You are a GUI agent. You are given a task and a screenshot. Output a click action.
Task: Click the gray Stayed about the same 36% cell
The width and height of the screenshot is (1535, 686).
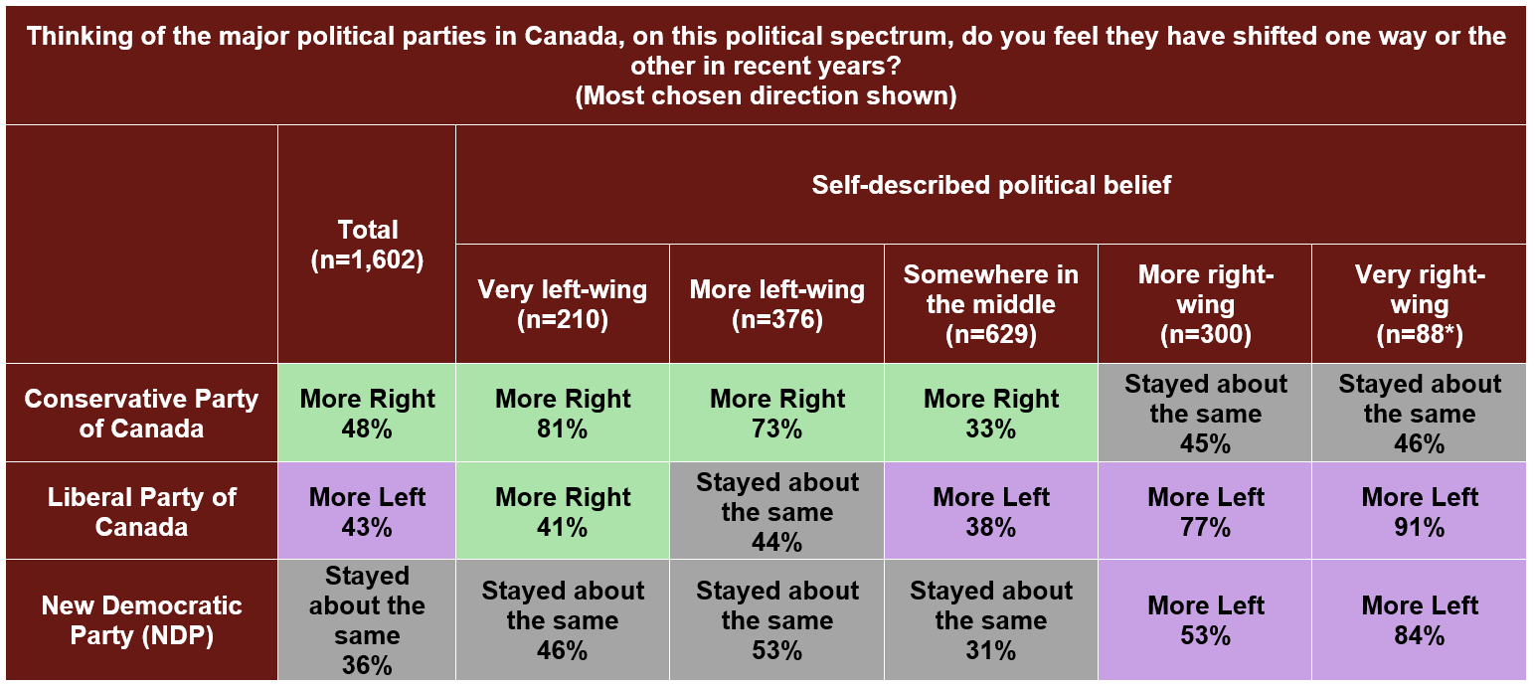click(x=367, y=619)
